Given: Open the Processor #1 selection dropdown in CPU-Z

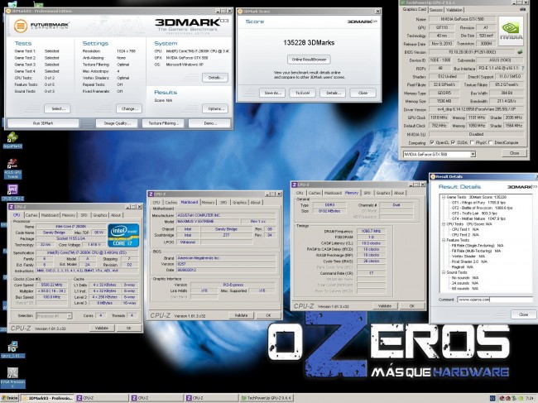Looking at the screenshot, I should [70, 316].
